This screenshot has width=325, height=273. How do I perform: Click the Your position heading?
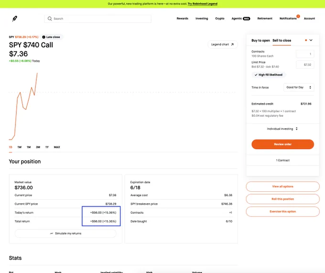tap(25, 162)
